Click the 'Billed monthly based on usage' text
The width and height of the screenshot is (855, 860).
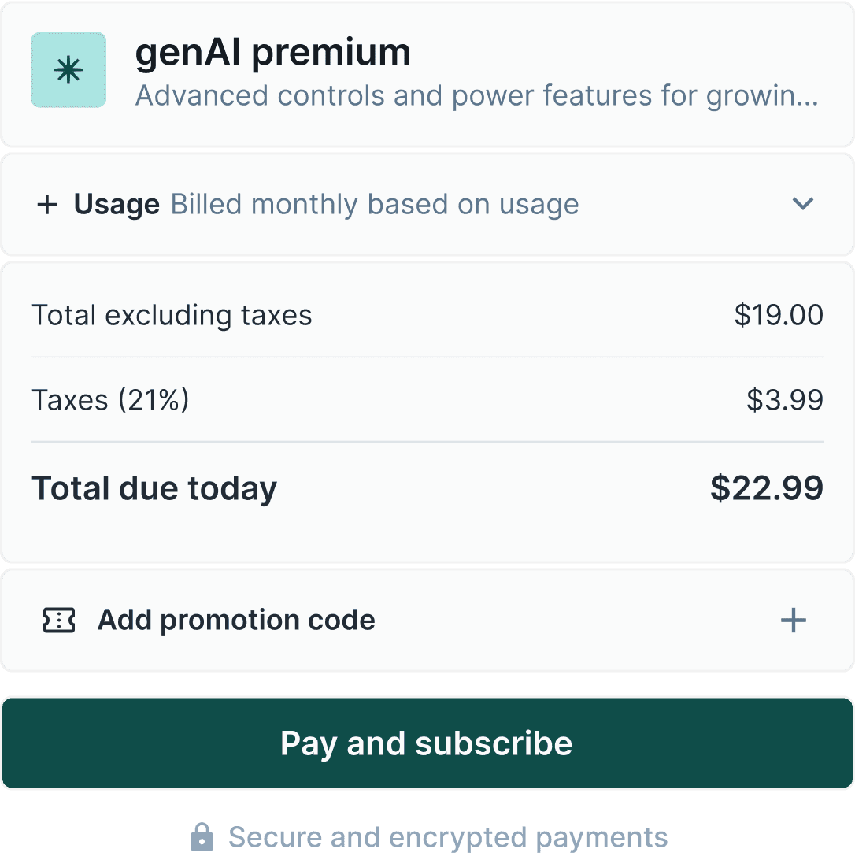point(375,205)
